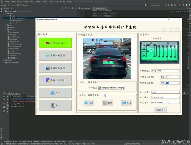Take a photo with 拍照 button
The height and width of the screenshot is (145, 191).
pos(108,103)
